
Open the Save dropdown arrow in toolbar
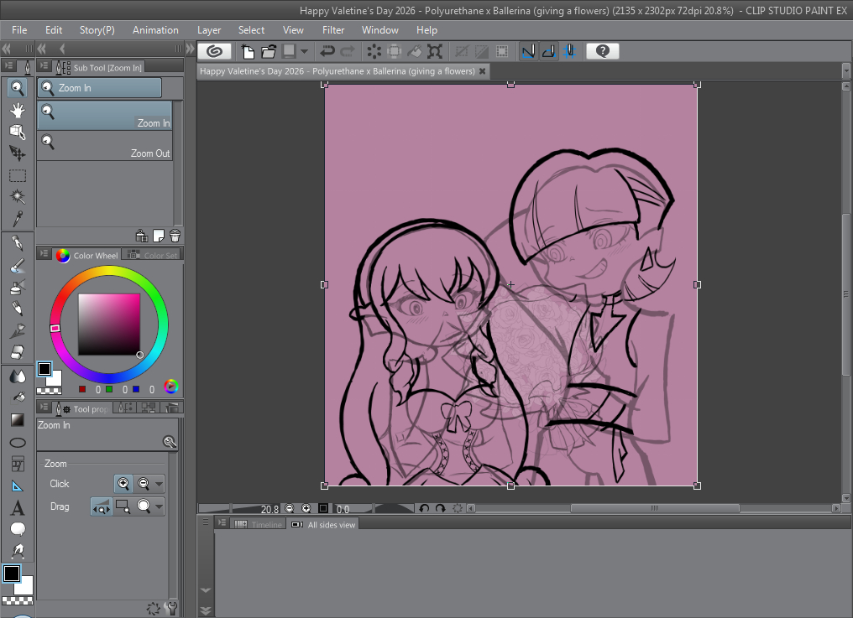[x=305, y=52]
